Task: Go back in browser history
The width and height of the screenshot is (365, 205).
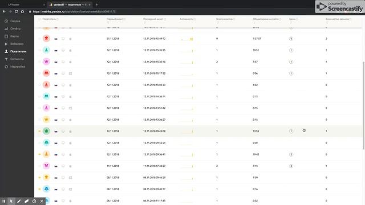Action: (4, 11)
